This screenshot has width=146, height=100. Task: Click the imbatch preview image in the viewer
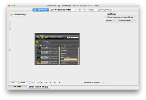57,49
